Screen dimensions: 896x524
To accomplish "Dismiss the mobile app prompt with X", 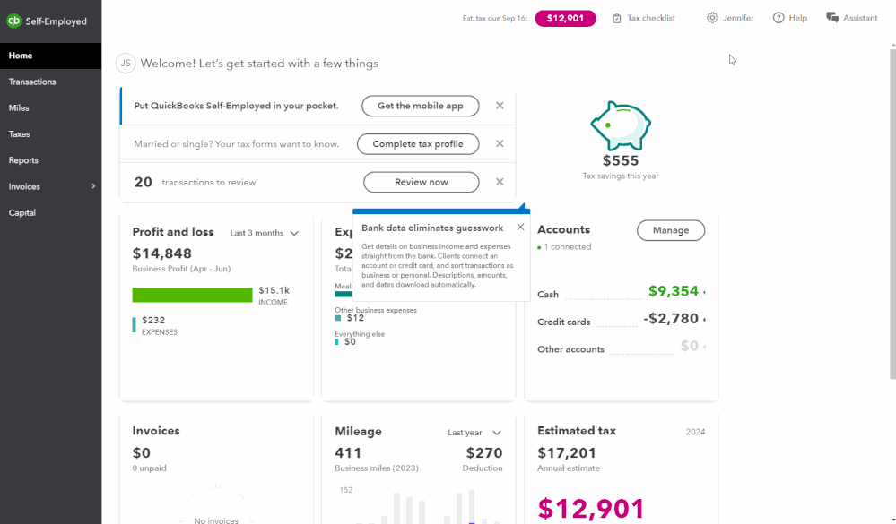I will 500,106.
